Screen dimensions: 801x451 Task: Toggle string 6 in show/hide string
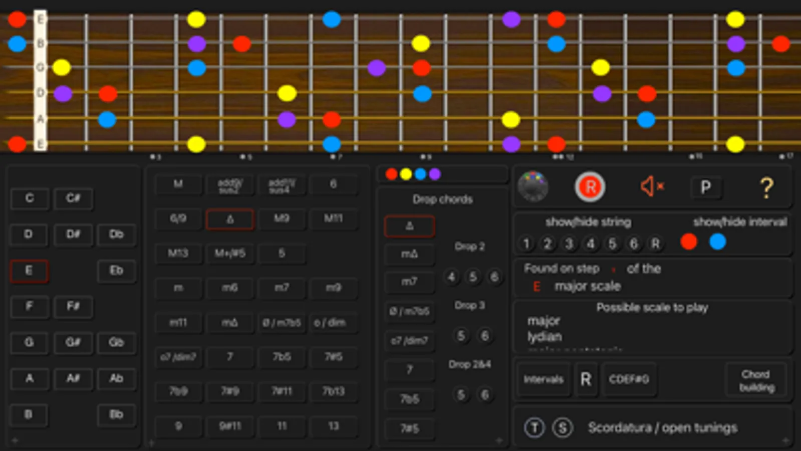point(634,244)
